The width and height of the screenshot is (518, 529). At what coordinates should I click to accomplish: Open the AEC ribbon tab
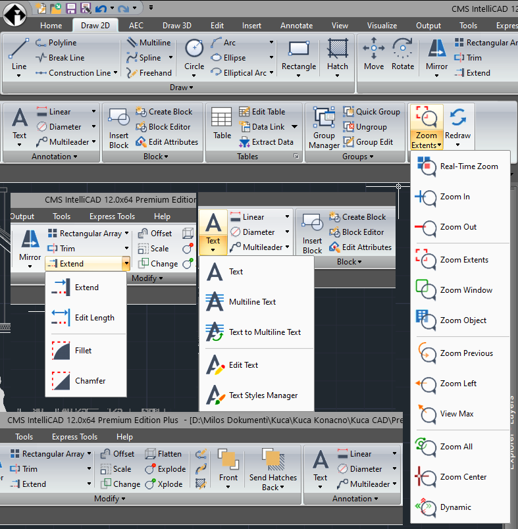[x=136, y=26]
